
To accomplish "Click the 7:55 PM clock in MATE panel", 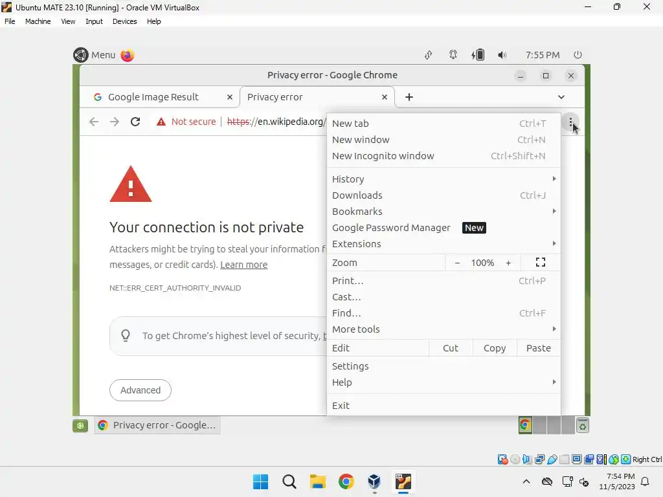I will pyautogui.click(x=543, y=55).
